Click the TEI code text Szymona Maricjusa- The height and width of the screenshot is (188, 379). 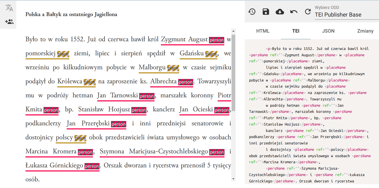320,168
